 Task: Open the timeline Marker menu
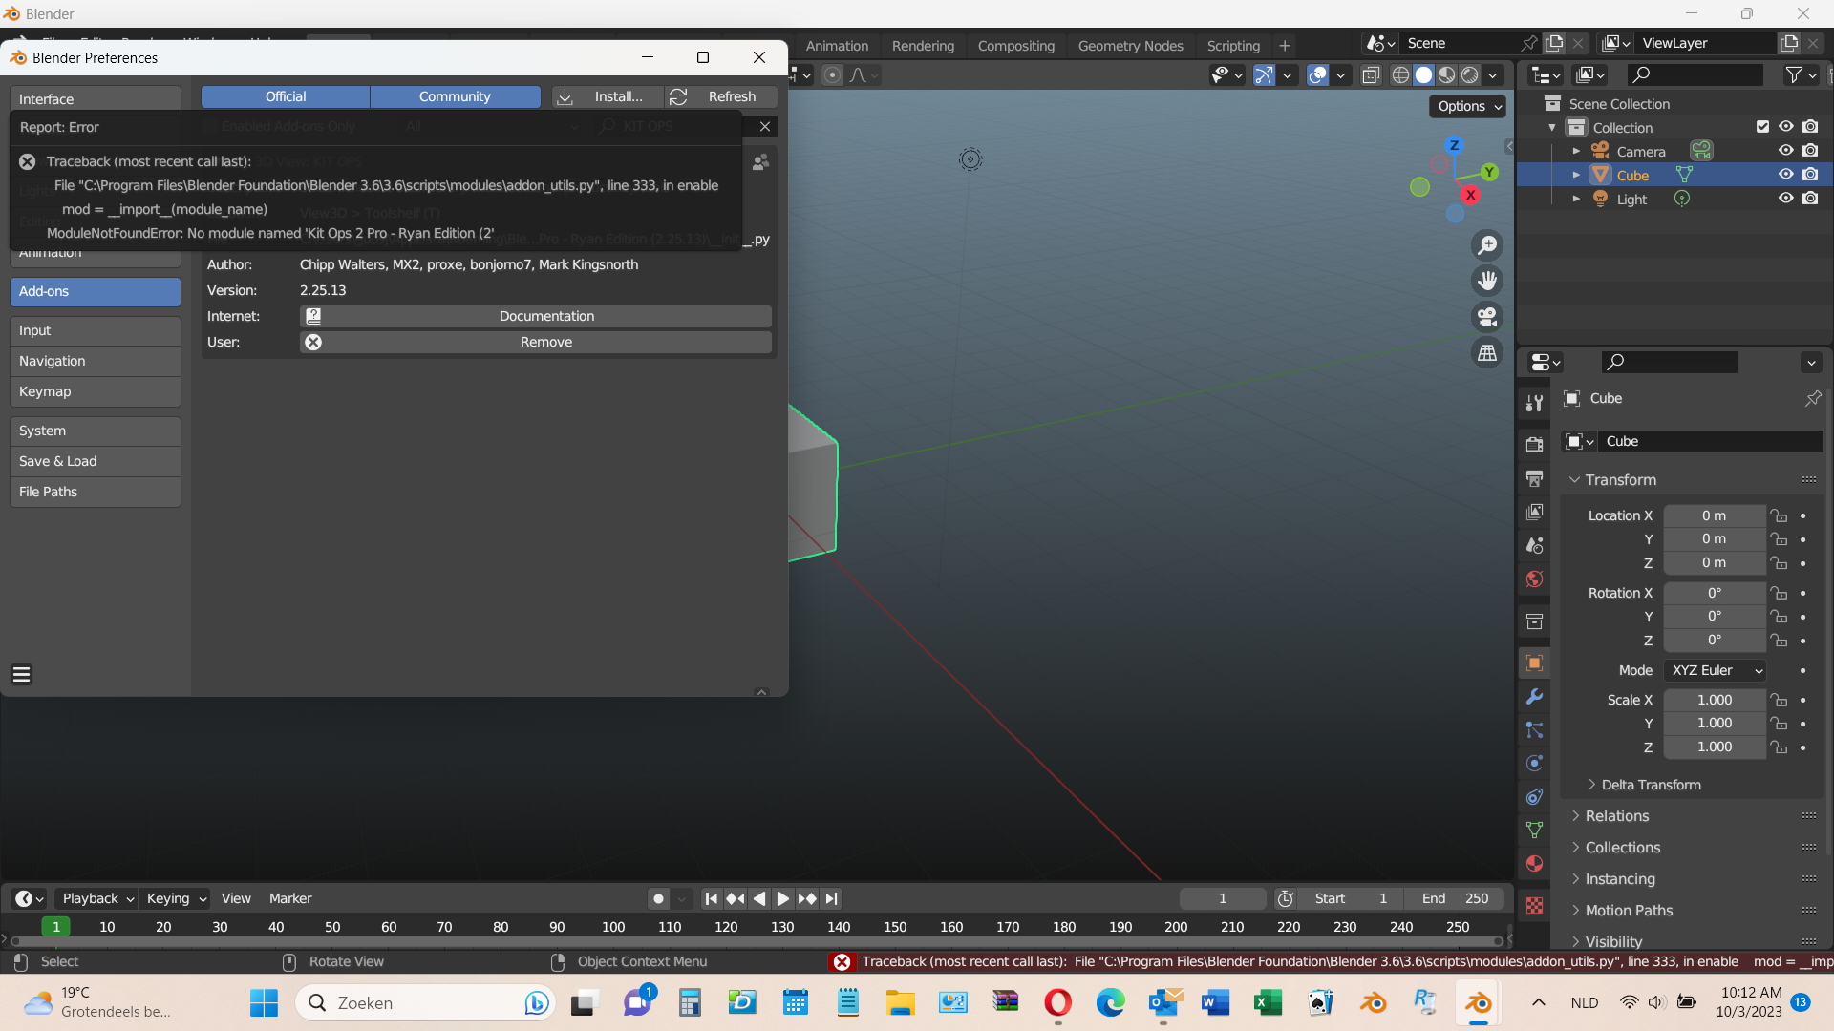click(290, 898)
